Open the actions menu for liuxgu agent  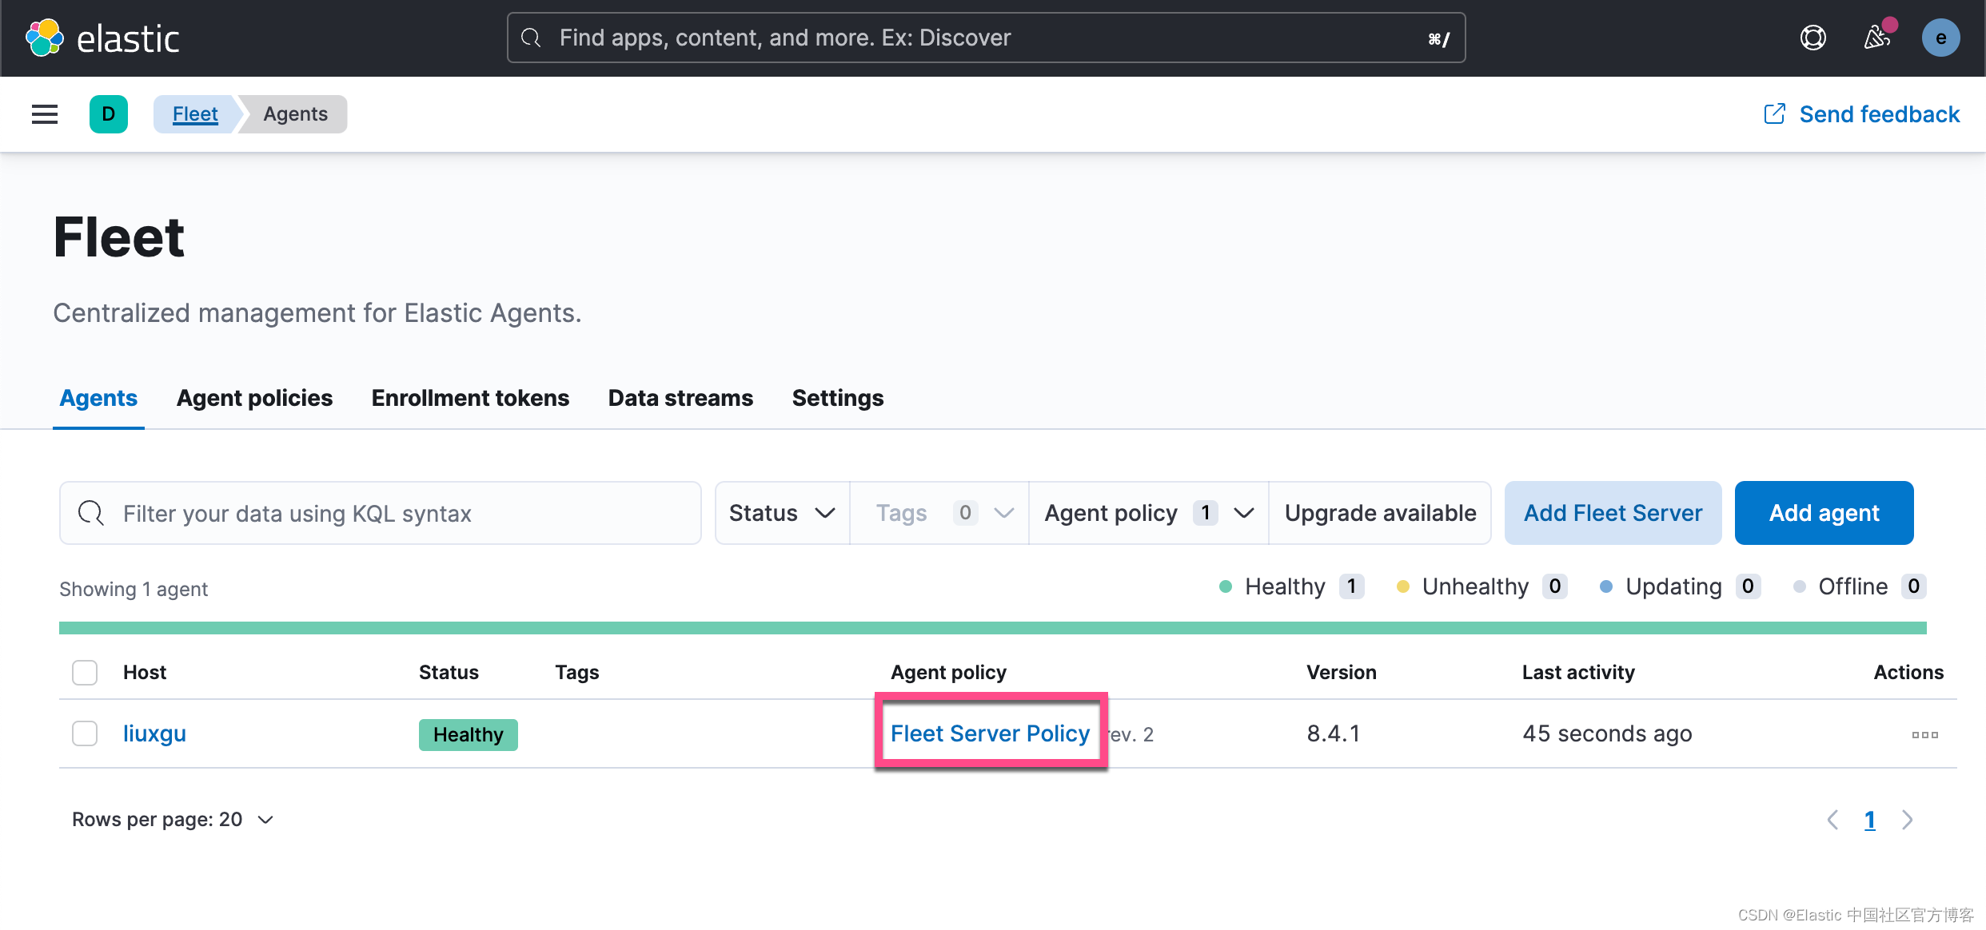(x=1924, y=734)
